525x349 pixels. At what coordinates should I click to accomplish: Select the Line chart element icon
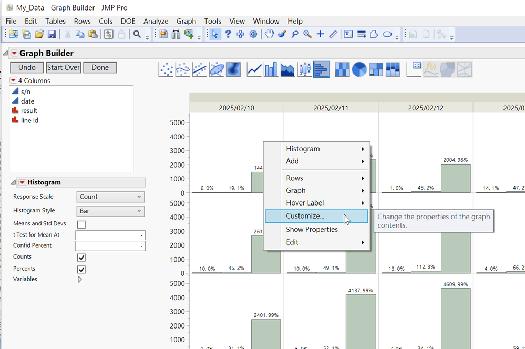point(254,70)
